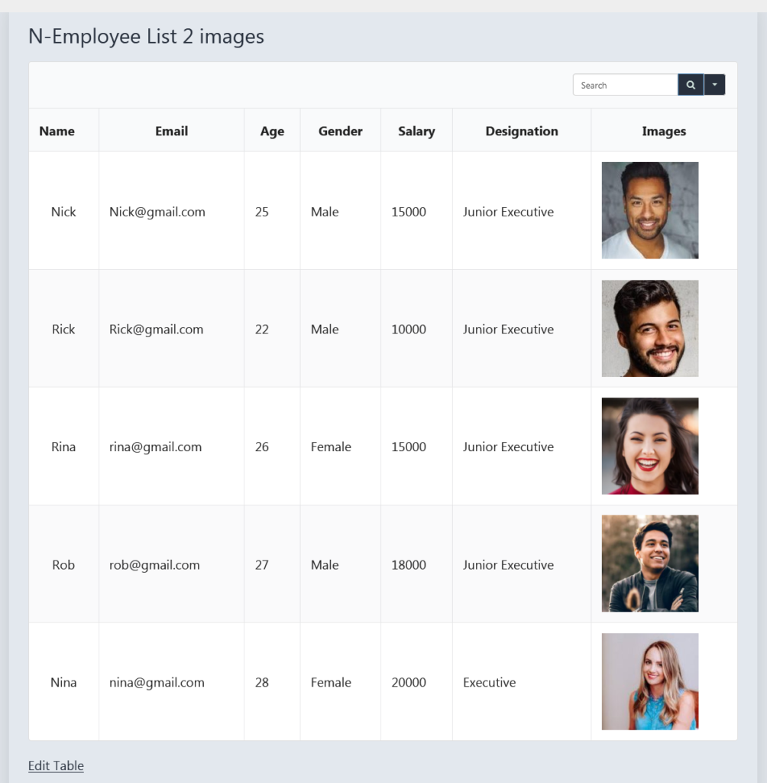This screenshot has width=767, height=783.
Task: Select Nina's Executive designation cell
Action: (x=490, y=682)
